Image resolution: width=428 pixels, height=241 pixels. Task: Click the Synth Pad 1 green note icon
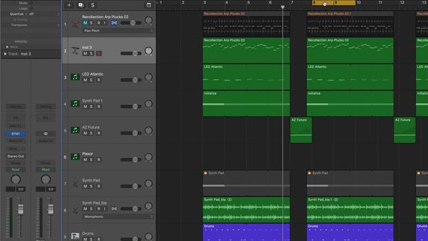(x=75, y=104)
